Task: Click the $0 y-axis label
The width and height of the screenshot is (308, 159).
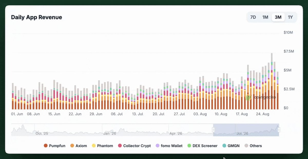Action: 286,108
